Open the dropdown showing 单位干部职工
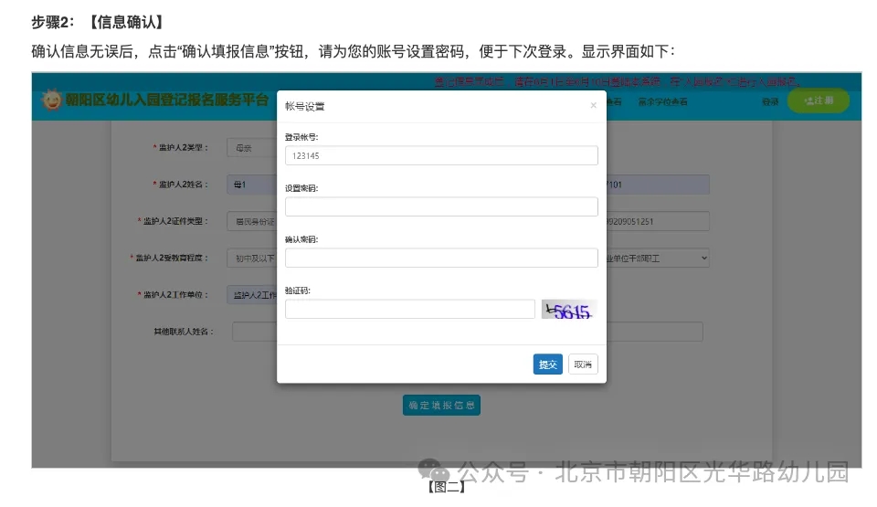Screen dimensions: 877x507 [658, 258]
